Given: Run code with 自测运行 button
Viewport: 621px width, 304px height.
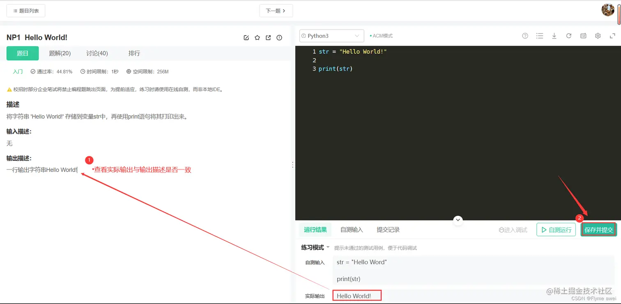Looking at the screenshot, I should (x=556, y=230).
